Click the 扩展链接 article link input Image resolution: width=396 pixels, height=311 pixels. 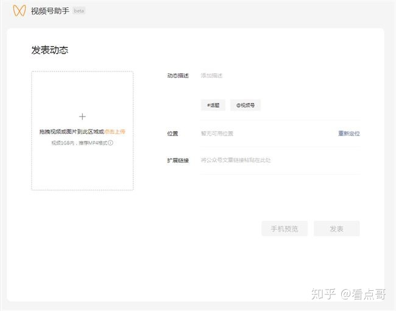(x=280, y=160)
